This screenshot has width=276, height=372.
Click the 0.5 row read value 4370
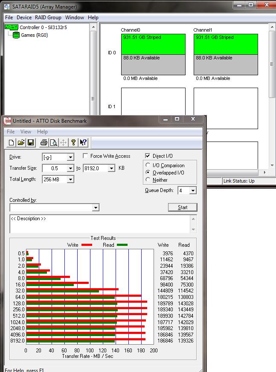(x=188, y=254)
